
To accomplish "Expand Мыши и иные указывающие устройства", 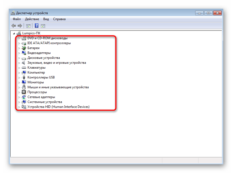I will pyautogui.click(x=19, y=87).
